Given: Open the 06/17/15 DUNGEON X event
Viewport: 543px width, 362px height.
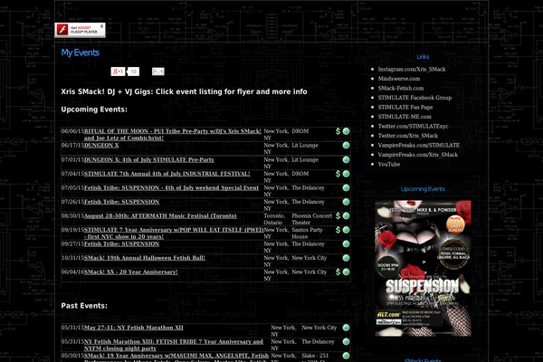Looking at the screenshot, I should point(101,145).
